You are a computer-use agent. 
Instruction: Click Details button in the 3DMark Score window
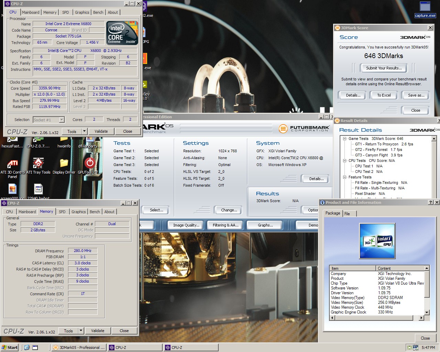coord(353,95)
